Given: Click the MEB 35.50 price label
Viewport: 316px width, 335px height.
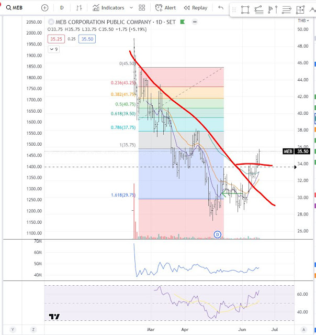Looking at the screenshot, I should 296,152.
